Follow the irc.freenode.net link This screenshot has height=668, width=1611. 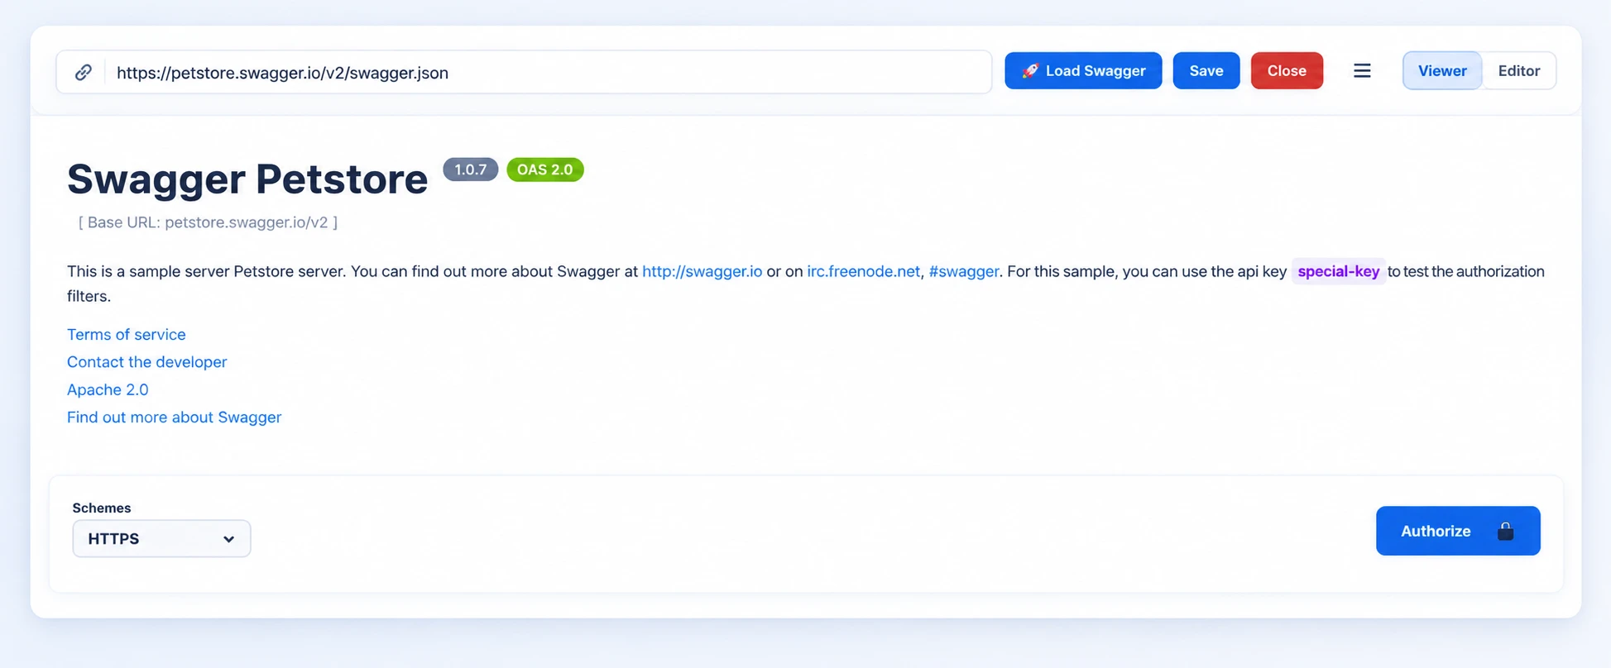(863, 271)
